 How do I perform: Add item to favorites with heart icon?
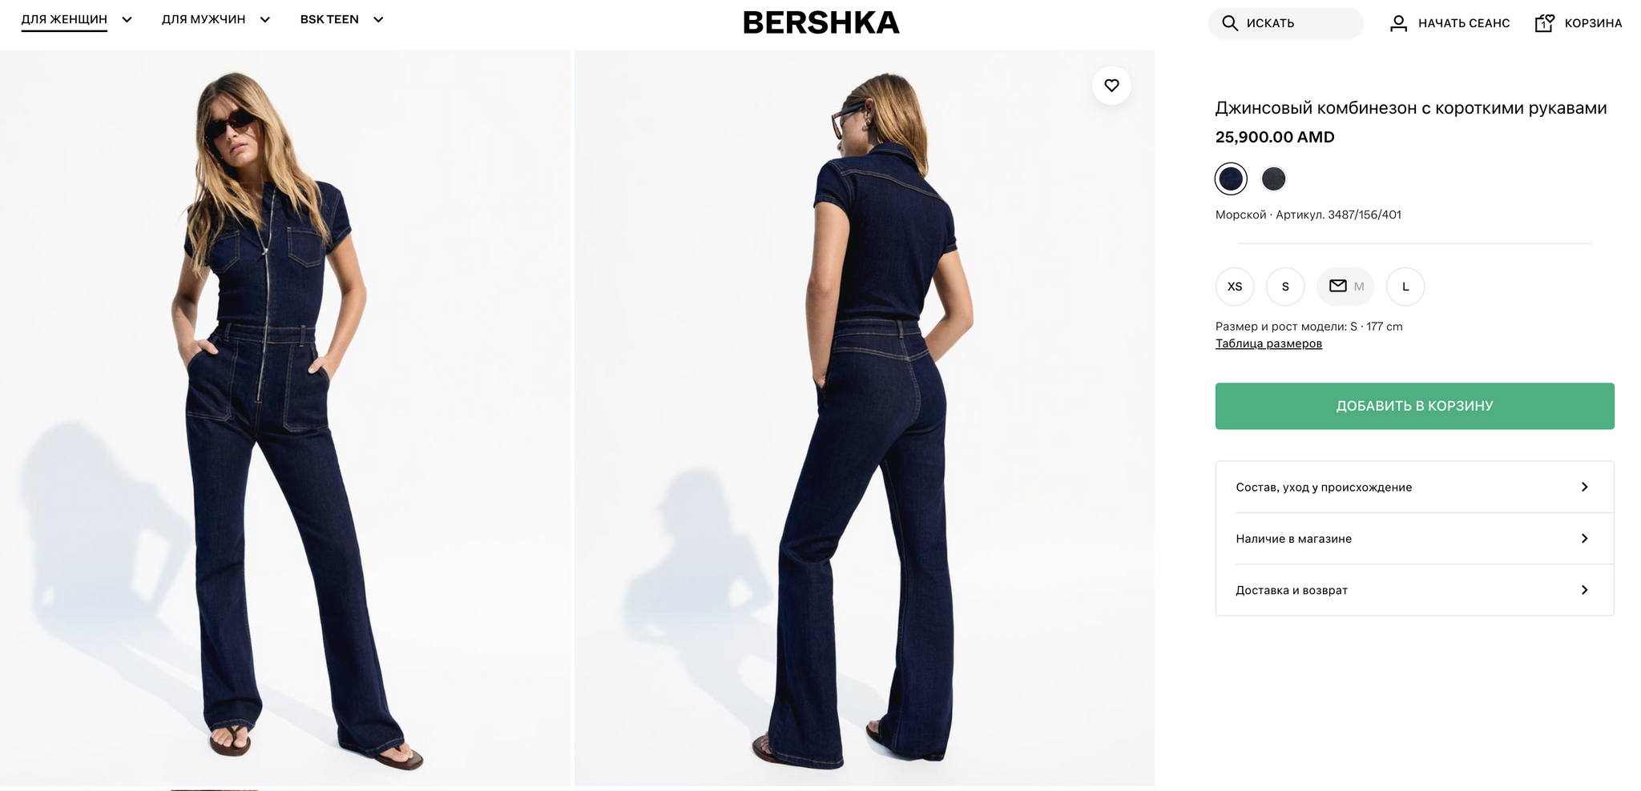point(1111,86)
